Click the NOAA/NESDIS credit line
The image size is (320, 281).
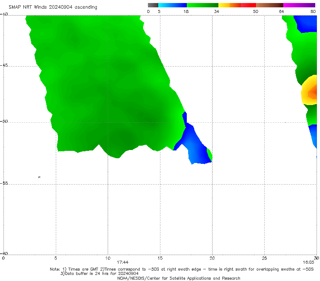pos(179,278)
